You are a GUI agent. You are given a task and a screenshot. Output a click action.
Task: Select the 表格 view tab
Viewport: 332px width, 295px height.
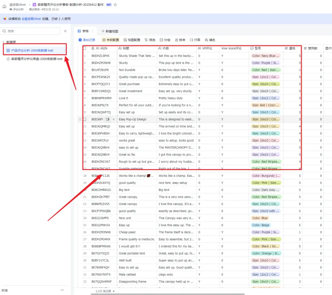click(x=83, y=31)
